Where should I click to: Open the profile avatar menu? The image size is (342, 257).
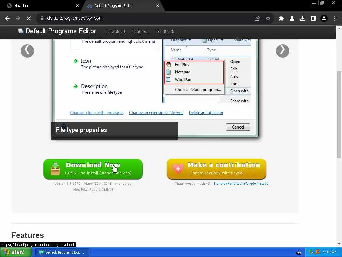pos(324,19)
